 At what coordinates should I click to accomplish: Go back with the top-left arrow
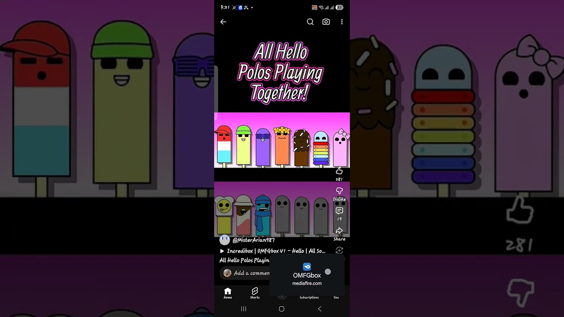click(x=223, y=22)
